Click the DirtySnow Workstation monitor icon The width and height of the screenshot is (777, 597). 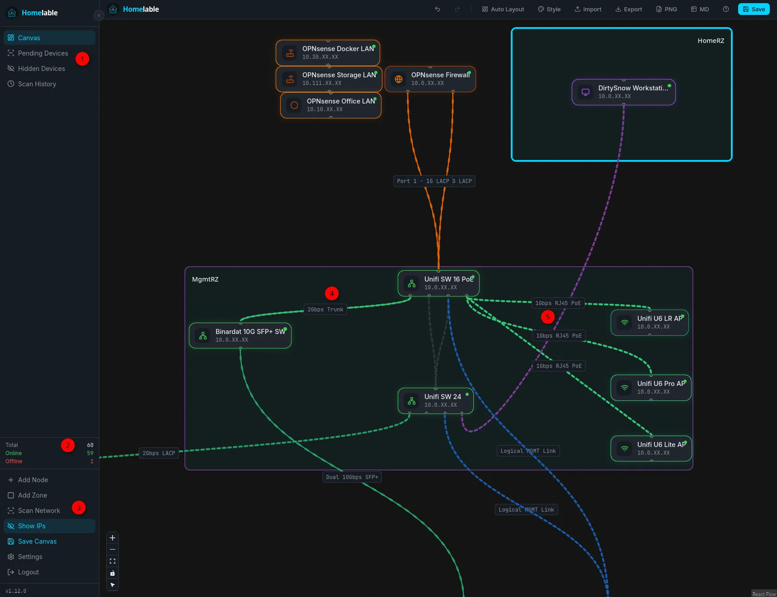point(586,92)
